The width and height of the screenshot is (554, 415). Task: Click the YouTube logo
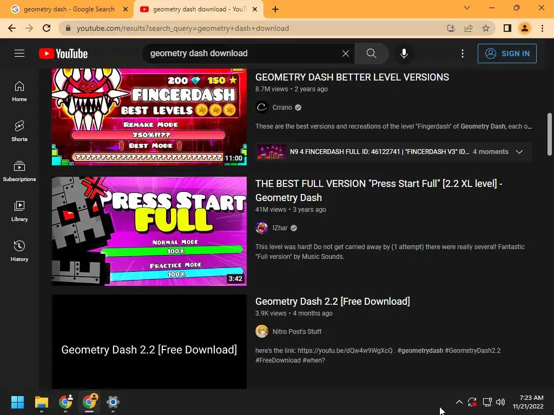click(63, 53)
